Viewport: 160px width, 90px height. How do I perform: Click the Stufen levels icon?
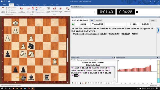60,8
